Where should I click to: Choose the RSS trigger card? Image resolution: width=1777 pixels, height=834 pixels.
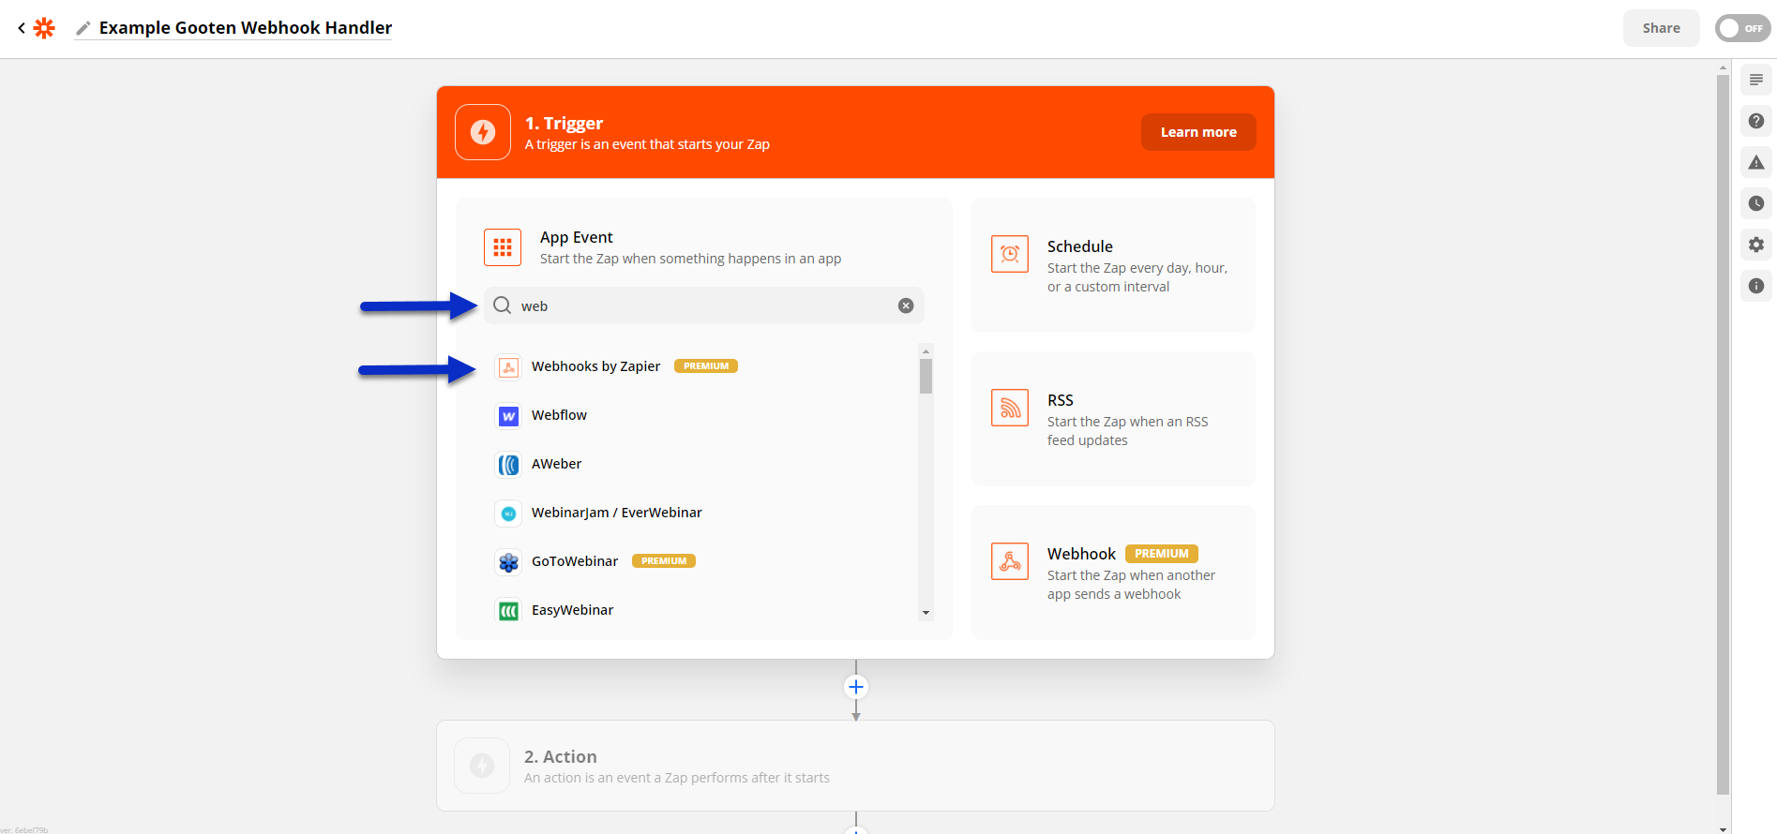click(1113, 419)
